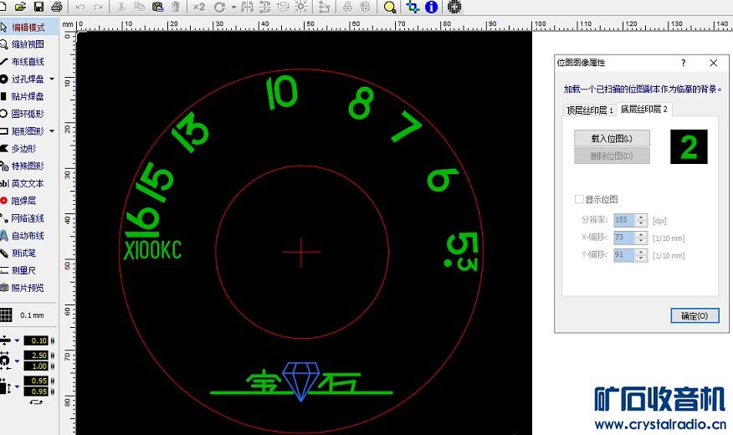Select the 圆环弧形 circle arc tool
Screen dimensions: 733x435
(28, 114)
